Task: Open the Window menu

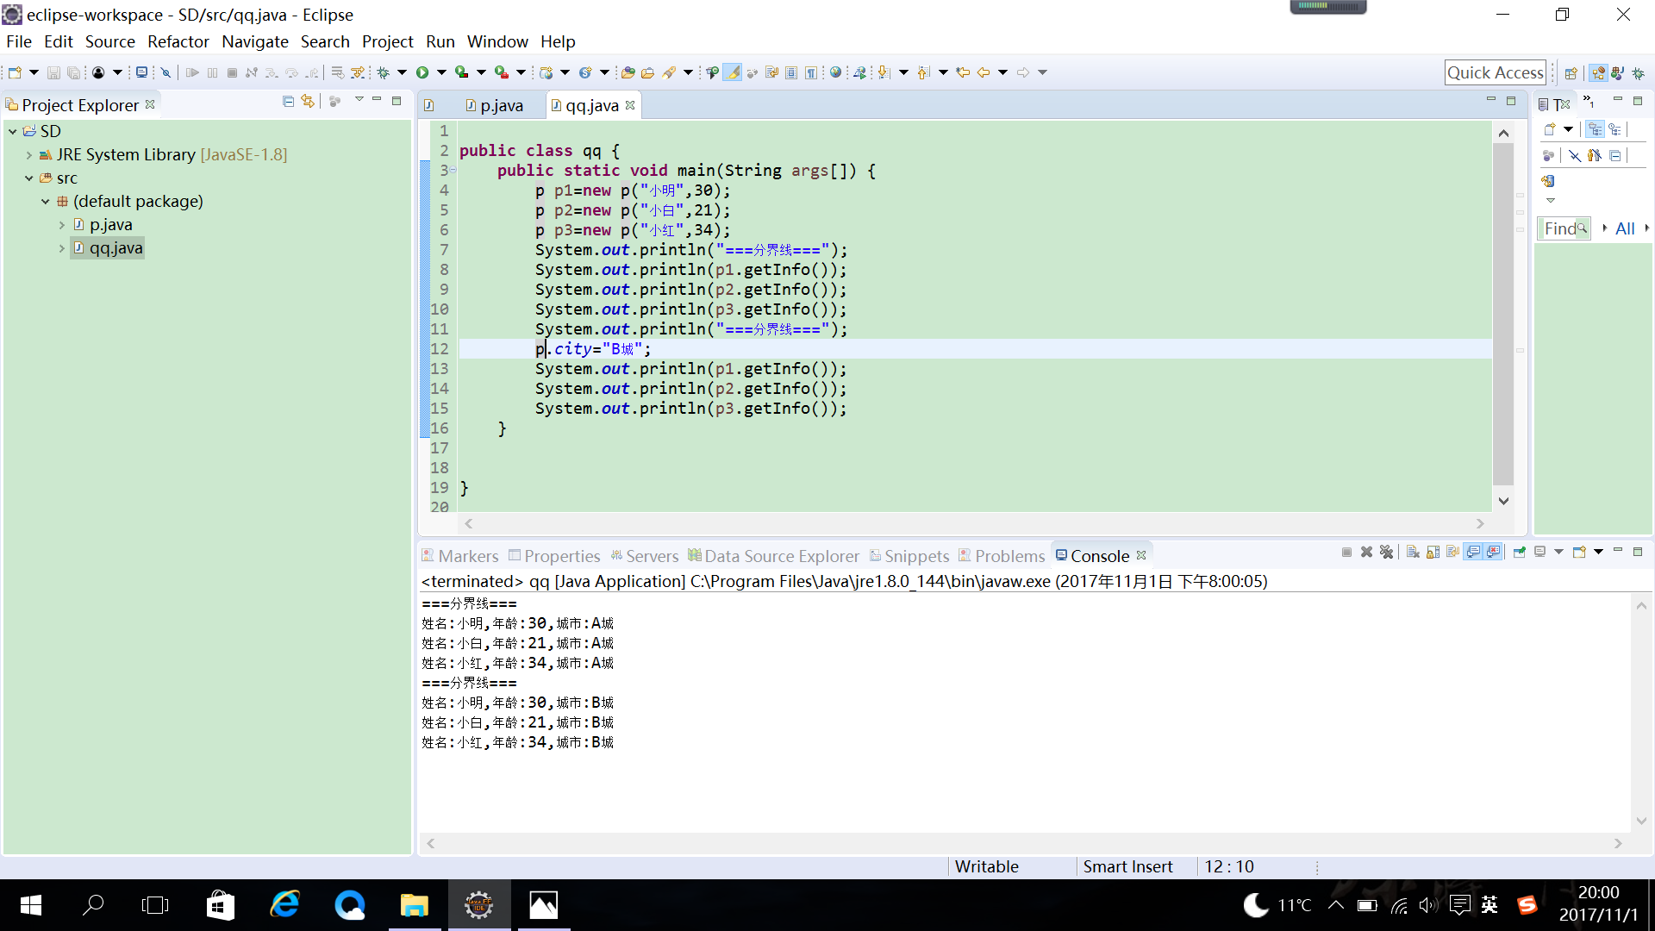Action: [x=497, y=41]
